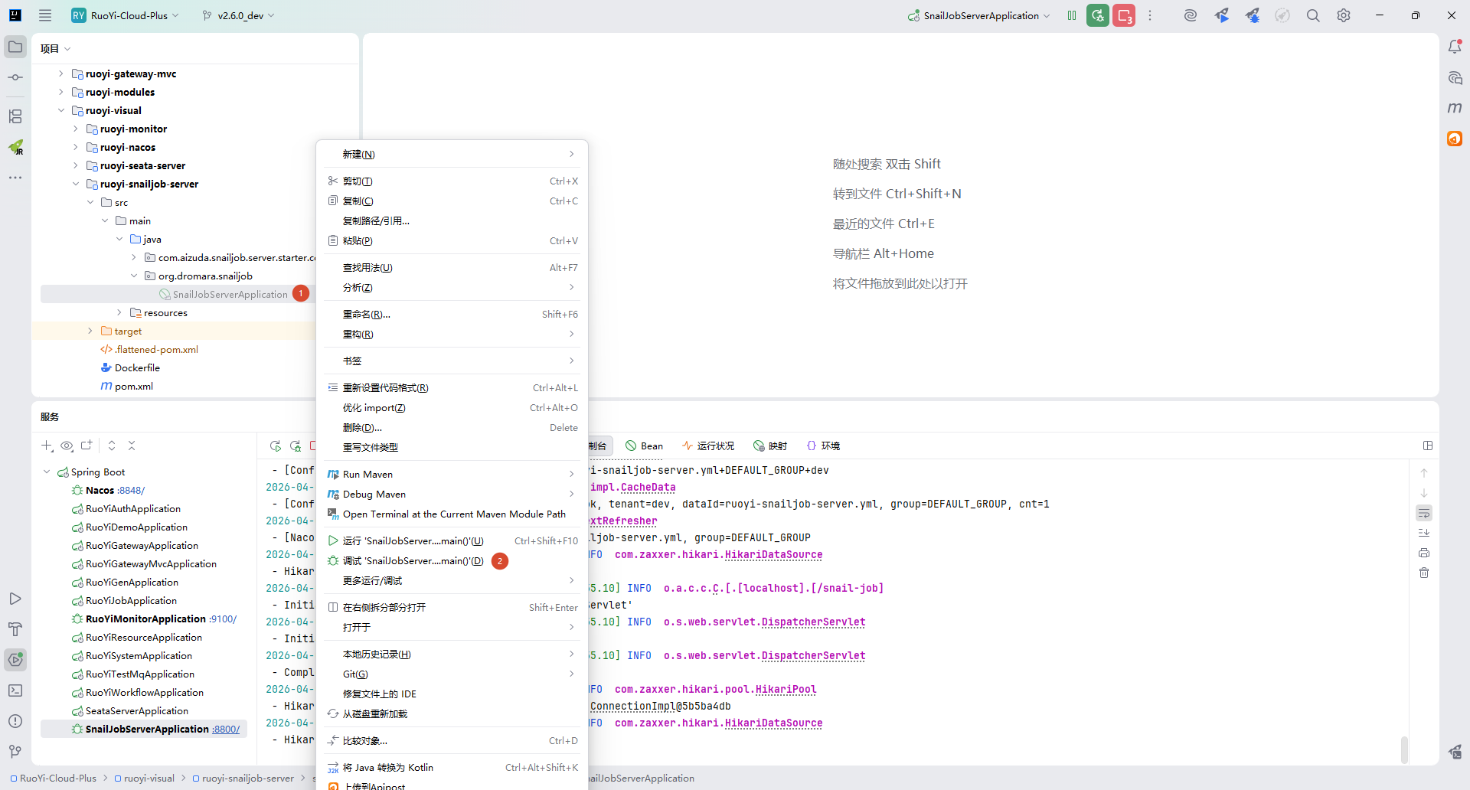Toggle soft-wrap in the console toolbar
Viewport: 1470px width, 790px height.
[x=1424, y=513]
